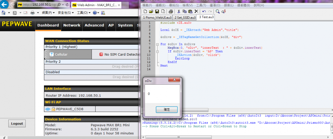Click the Read mail icon in IE

26,13
